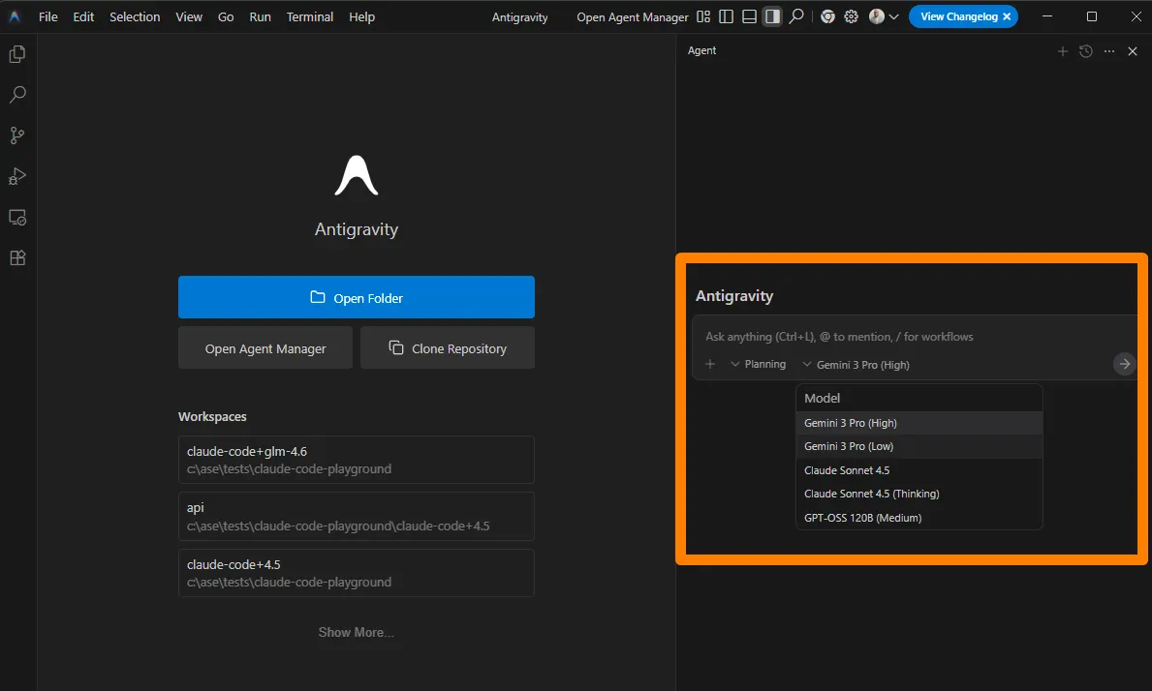Open the Remote Explorer view
This screenshot has height=691, width=1152.
(x=17, y=217)
